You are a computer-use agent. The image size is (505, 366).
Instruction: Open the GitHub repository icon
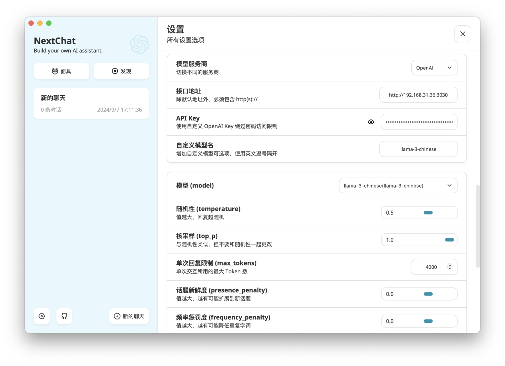(64, 316)
